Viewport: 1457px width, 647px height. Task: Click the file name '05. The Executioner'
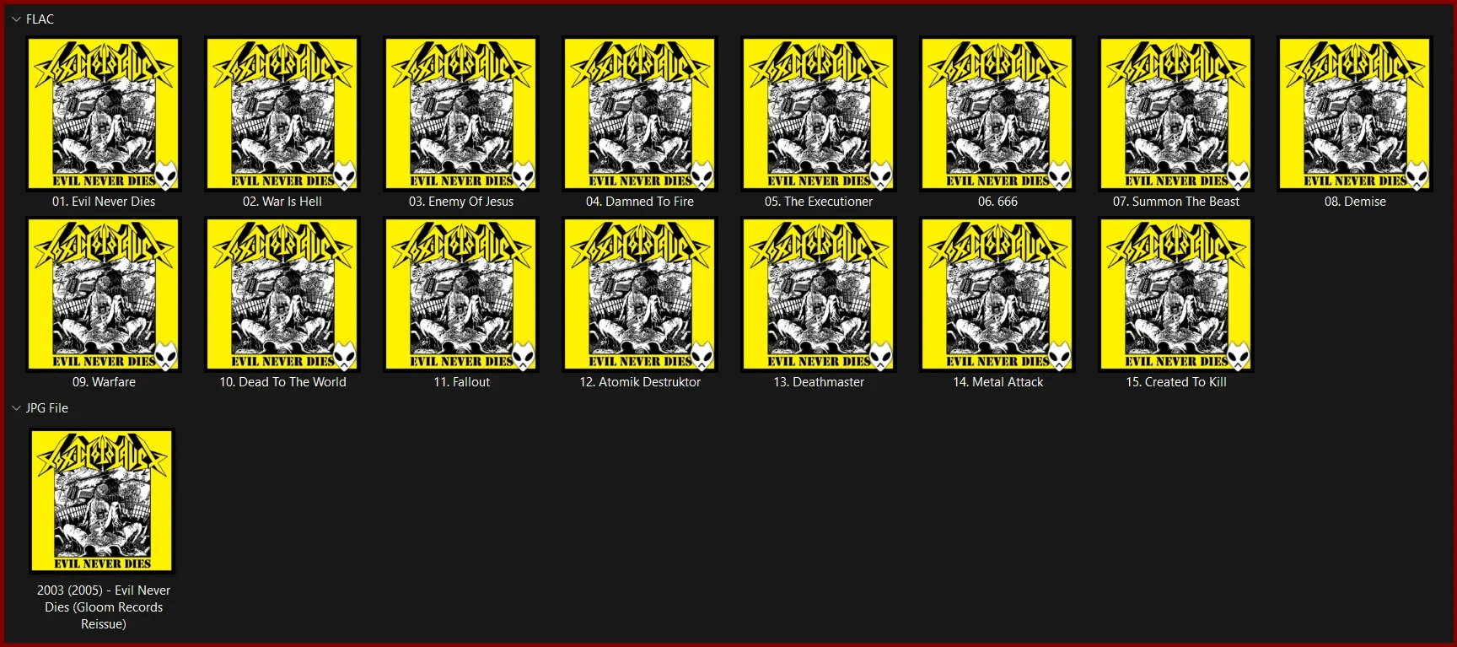pyautogui.click(x=819, y=202)
